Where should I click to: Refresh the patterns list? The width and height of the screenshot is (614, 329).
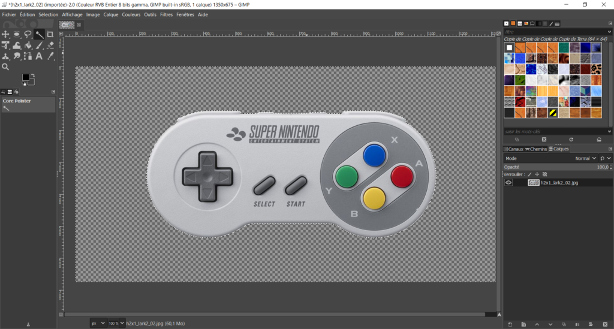tap(571, 140)
